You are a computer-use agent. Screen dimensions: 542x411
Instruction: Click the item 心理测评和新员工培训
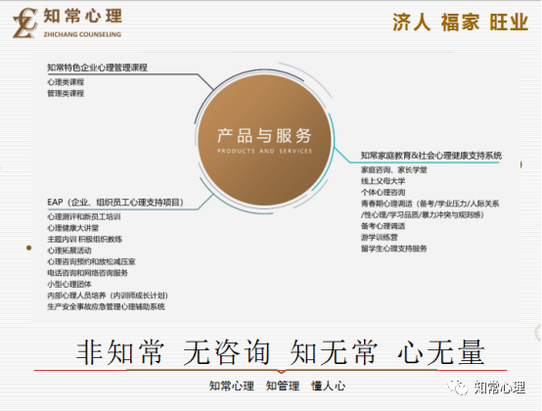coord(84,216)
